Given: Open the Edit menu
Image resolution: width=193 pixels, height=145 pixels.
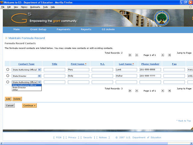Looking at the screenshot, I should [x=9, y=7].
